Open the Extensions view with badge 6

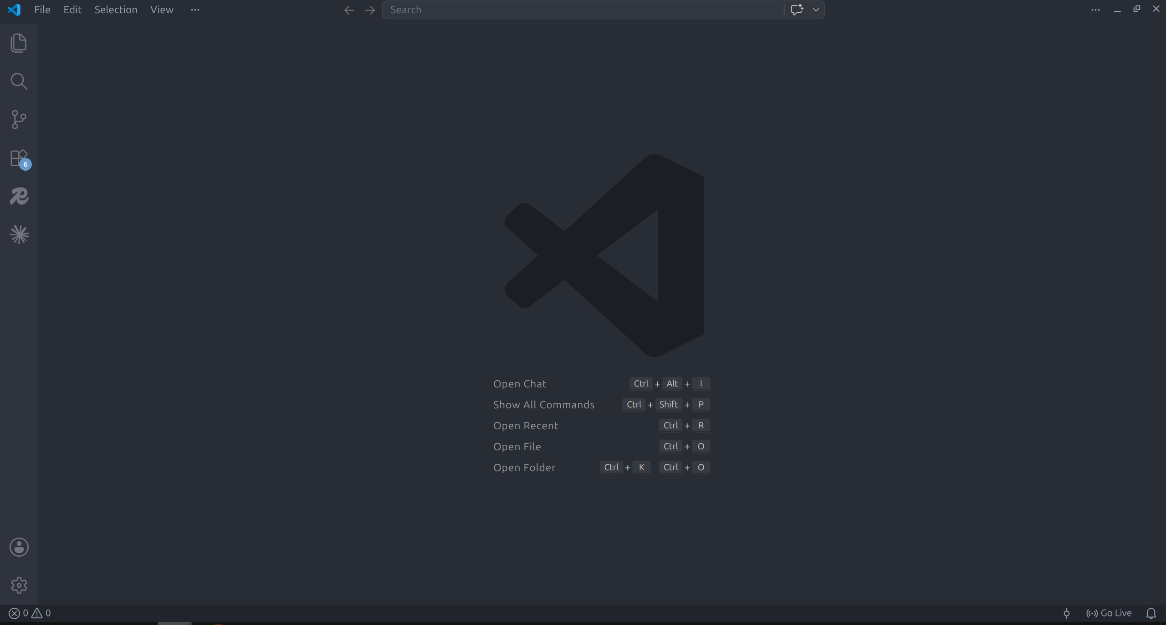tap(20, 159)
